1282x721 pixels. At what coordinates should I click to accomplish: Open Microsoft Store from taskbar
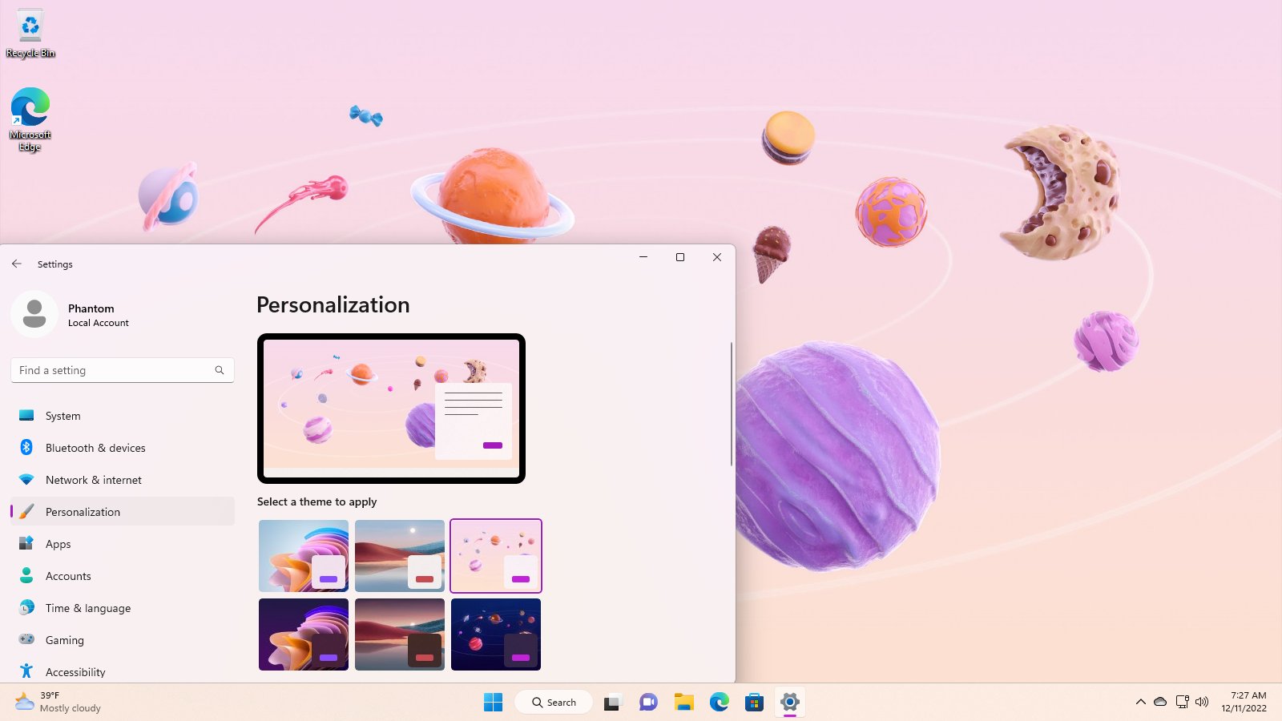[754, 703]
